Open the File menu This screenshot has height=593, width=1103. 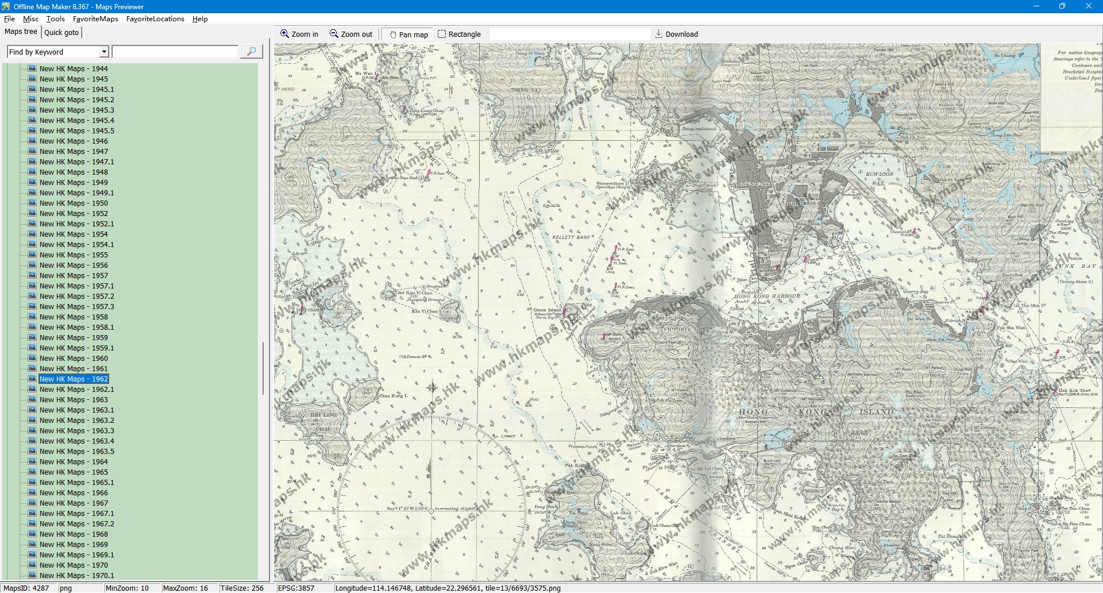coord(9,19)
